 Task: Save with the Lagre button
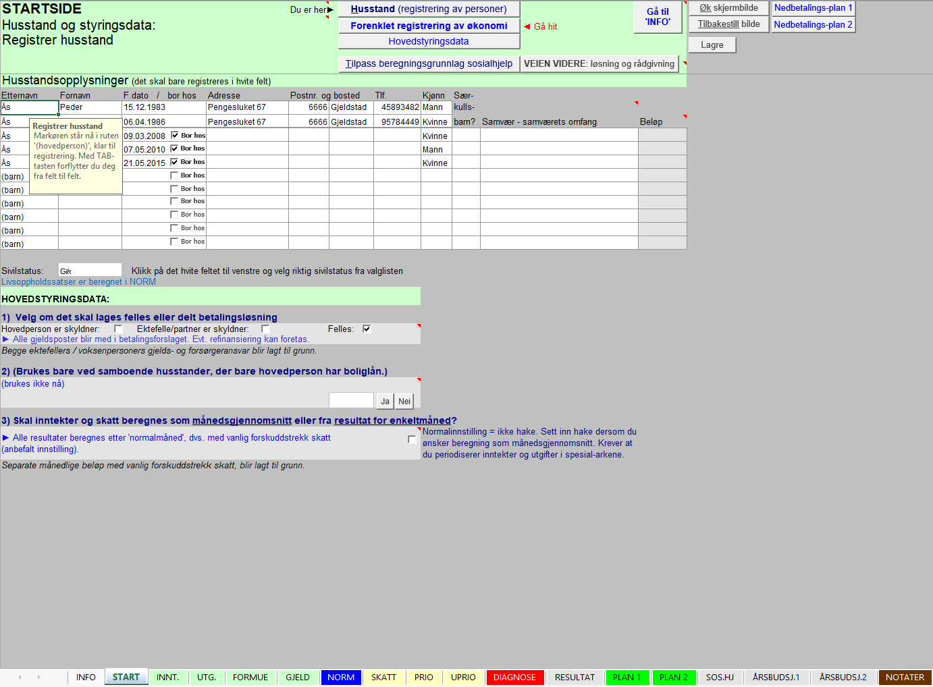click(712, 45)
